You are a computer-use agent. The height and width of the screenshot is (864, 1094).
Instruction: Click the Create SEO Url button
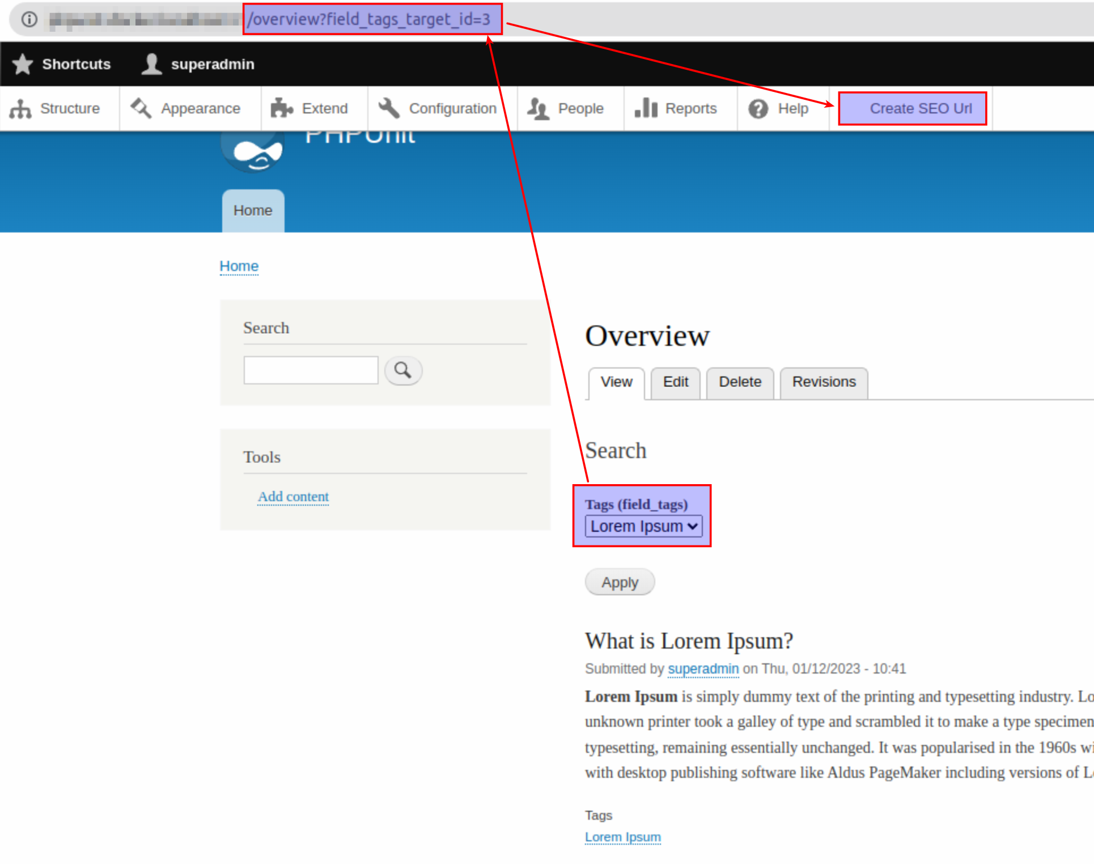click(x=911, y=108)
